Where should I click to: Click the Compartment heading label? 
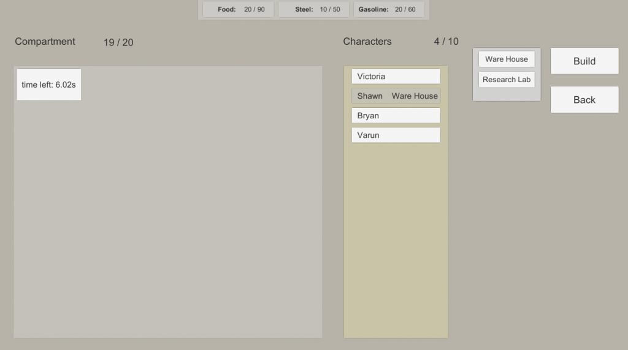45,41
